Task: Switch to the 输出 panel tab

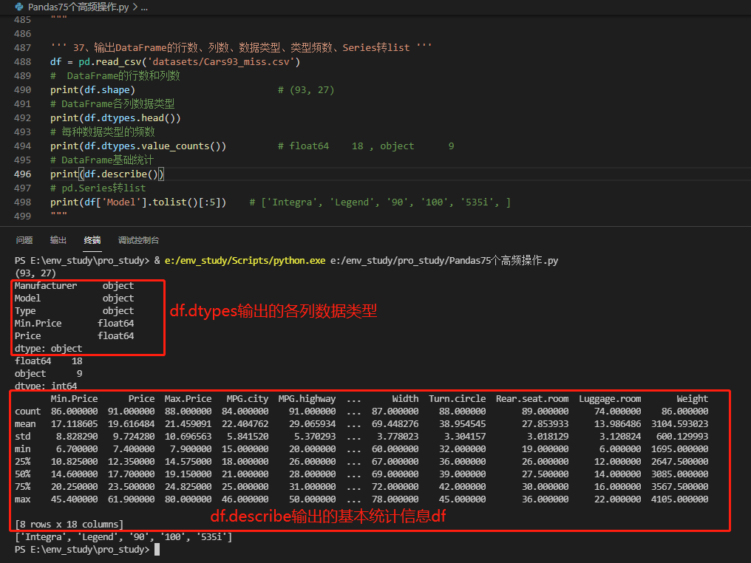Action: pyautogui.click(x=58, y=240)
